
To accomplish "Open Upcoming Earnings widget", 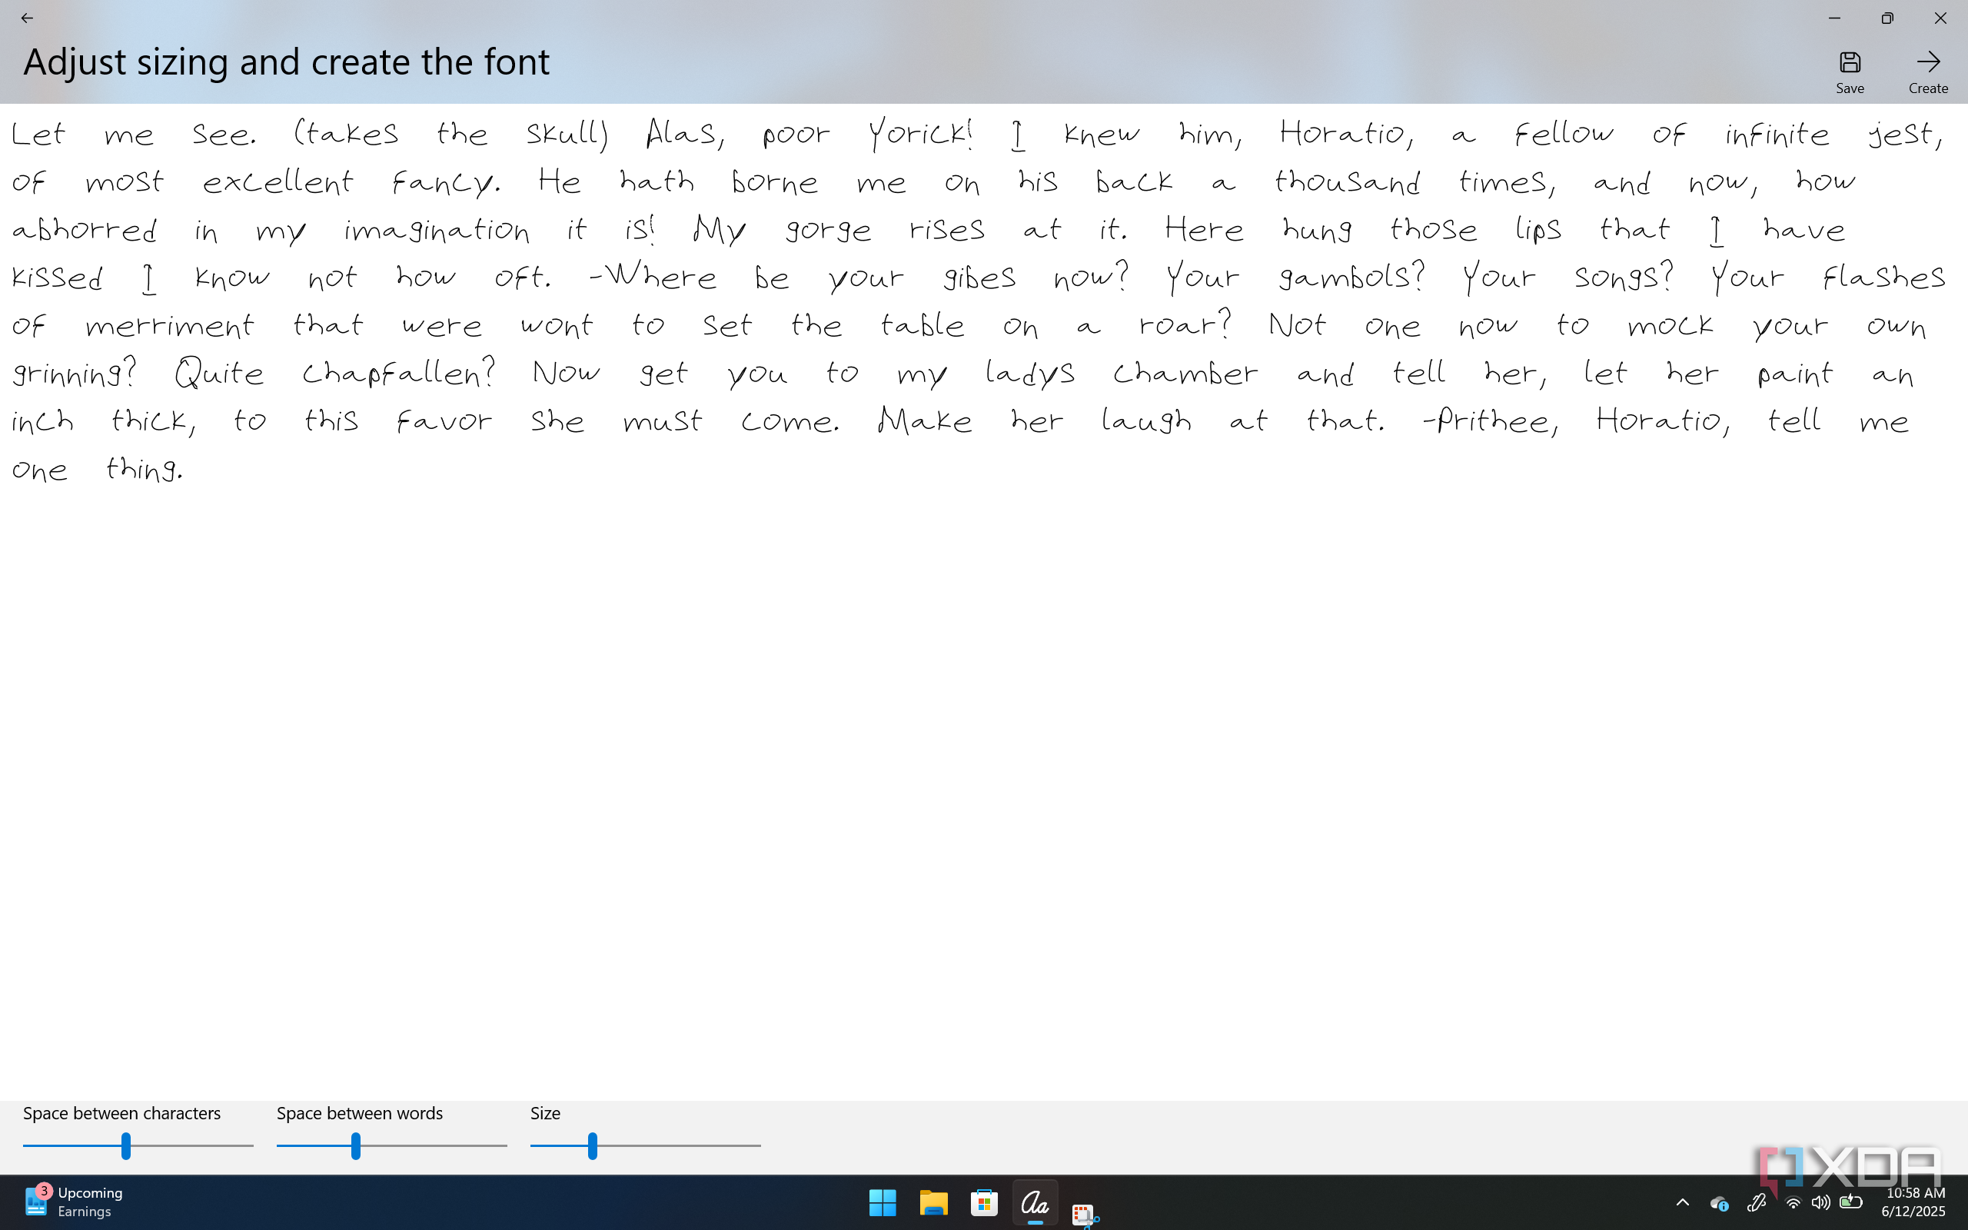I will pos(73,1202).
